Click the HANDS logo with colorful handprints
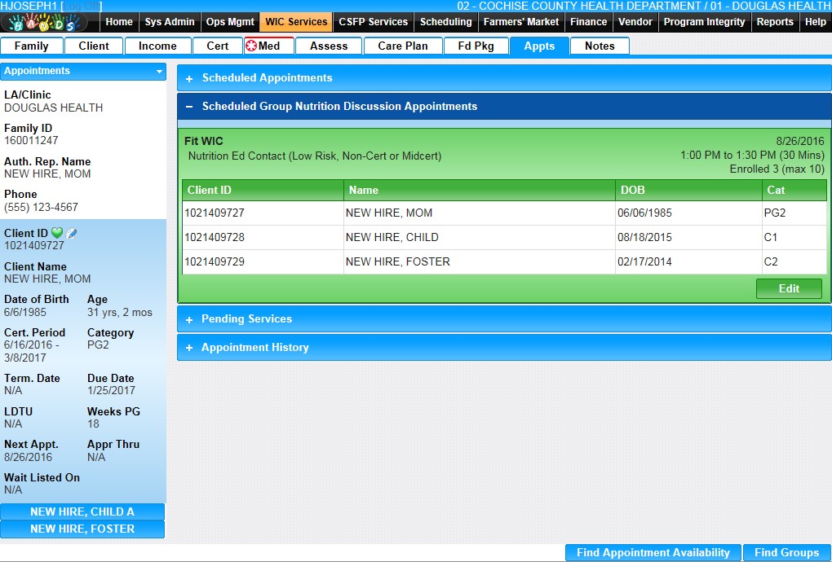 click(44, 22)
